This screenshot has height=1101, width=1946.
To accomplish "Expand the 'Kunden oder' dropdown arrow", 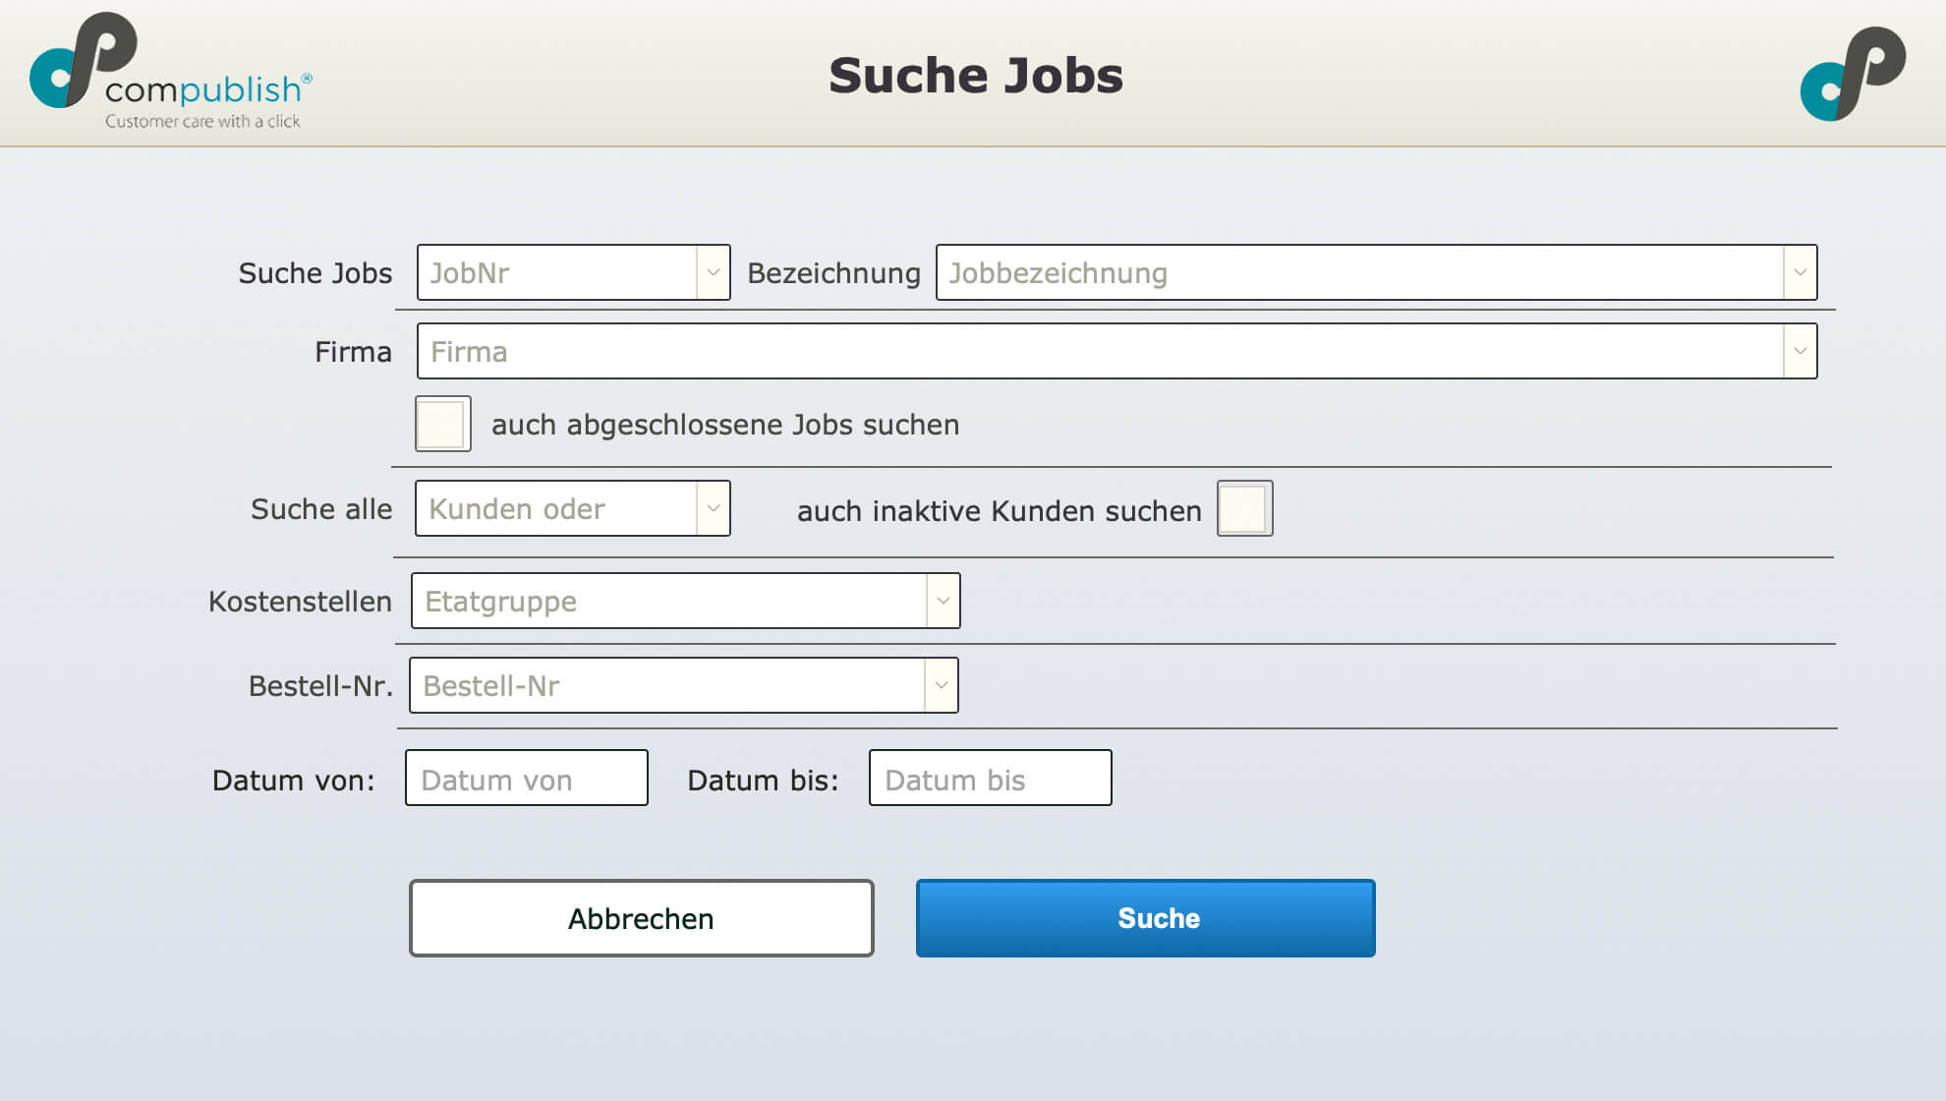I will pos(714,508).
